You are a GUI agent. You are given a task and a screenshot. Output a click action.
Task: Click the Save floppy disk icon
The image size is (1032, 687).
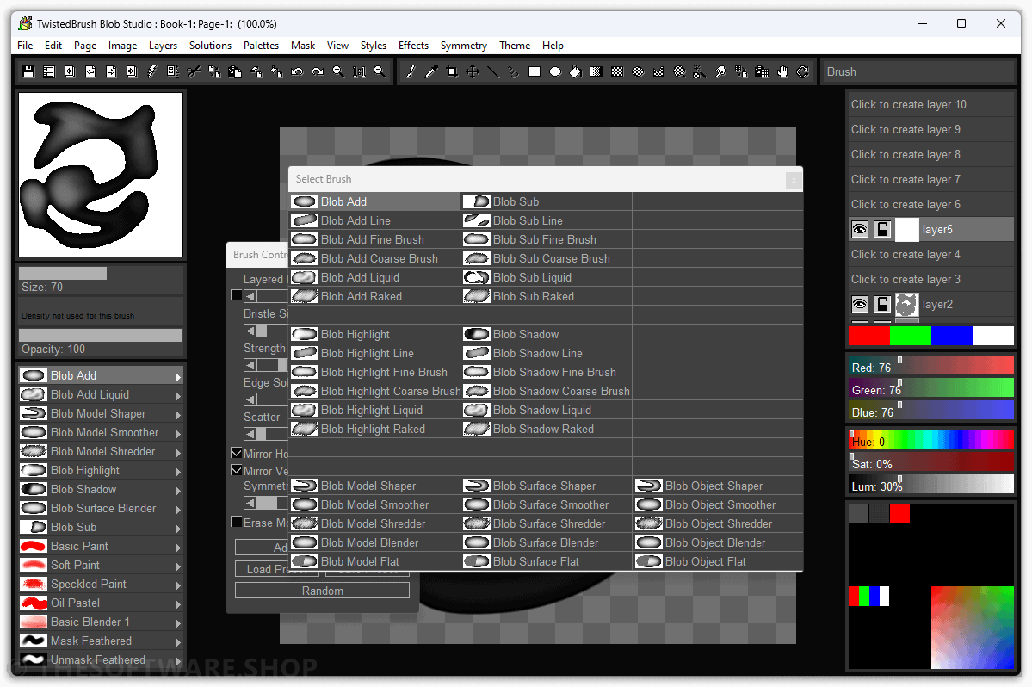pyautogui.click(x=28, y=71)
